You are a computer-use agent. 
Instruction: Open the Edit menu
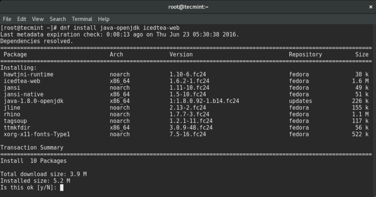tap(21, 19)
